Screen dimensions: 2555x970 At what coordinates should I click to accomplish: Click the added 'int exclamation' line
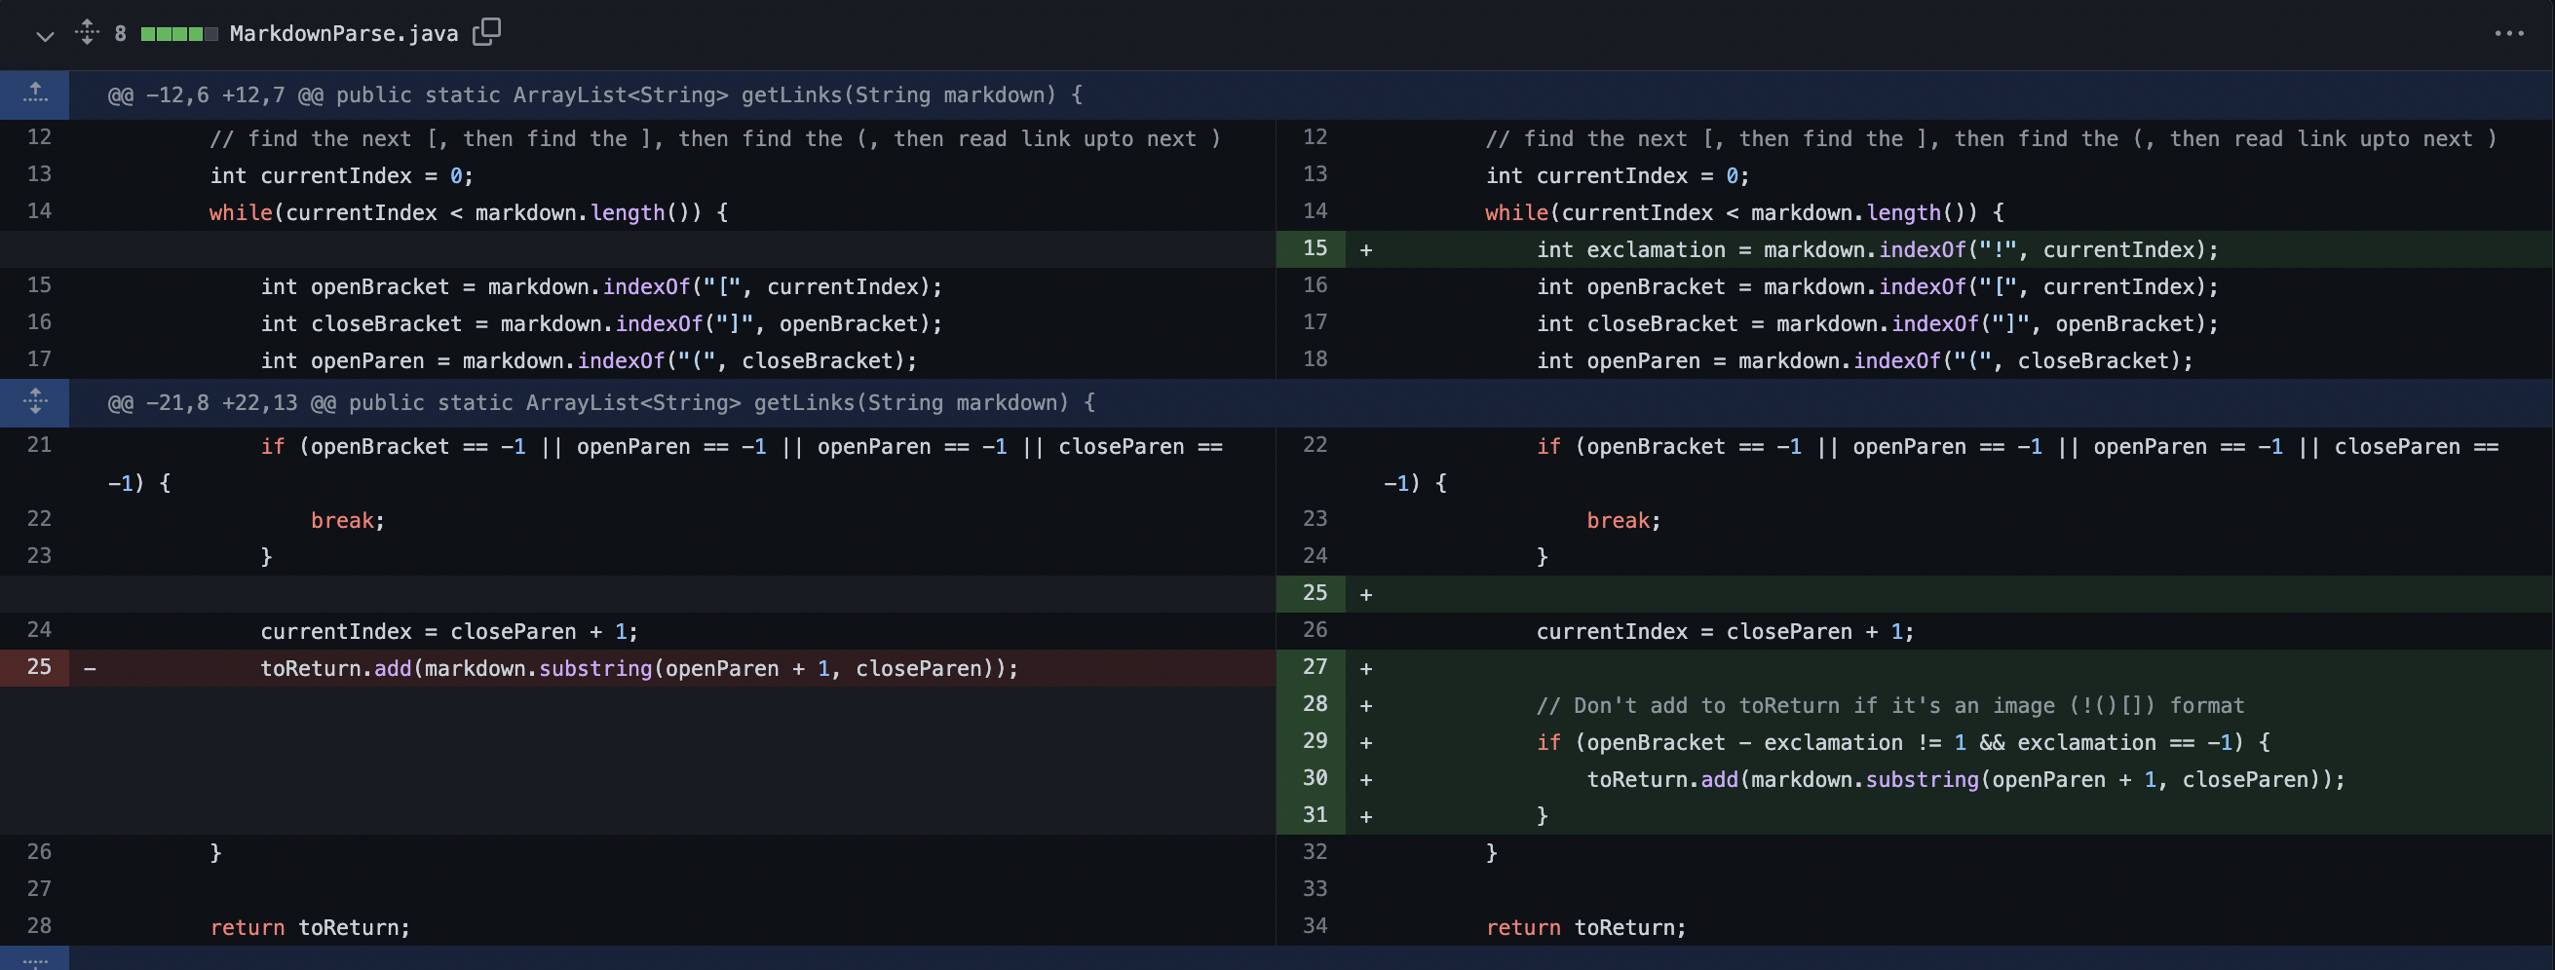coord(1877,249)
